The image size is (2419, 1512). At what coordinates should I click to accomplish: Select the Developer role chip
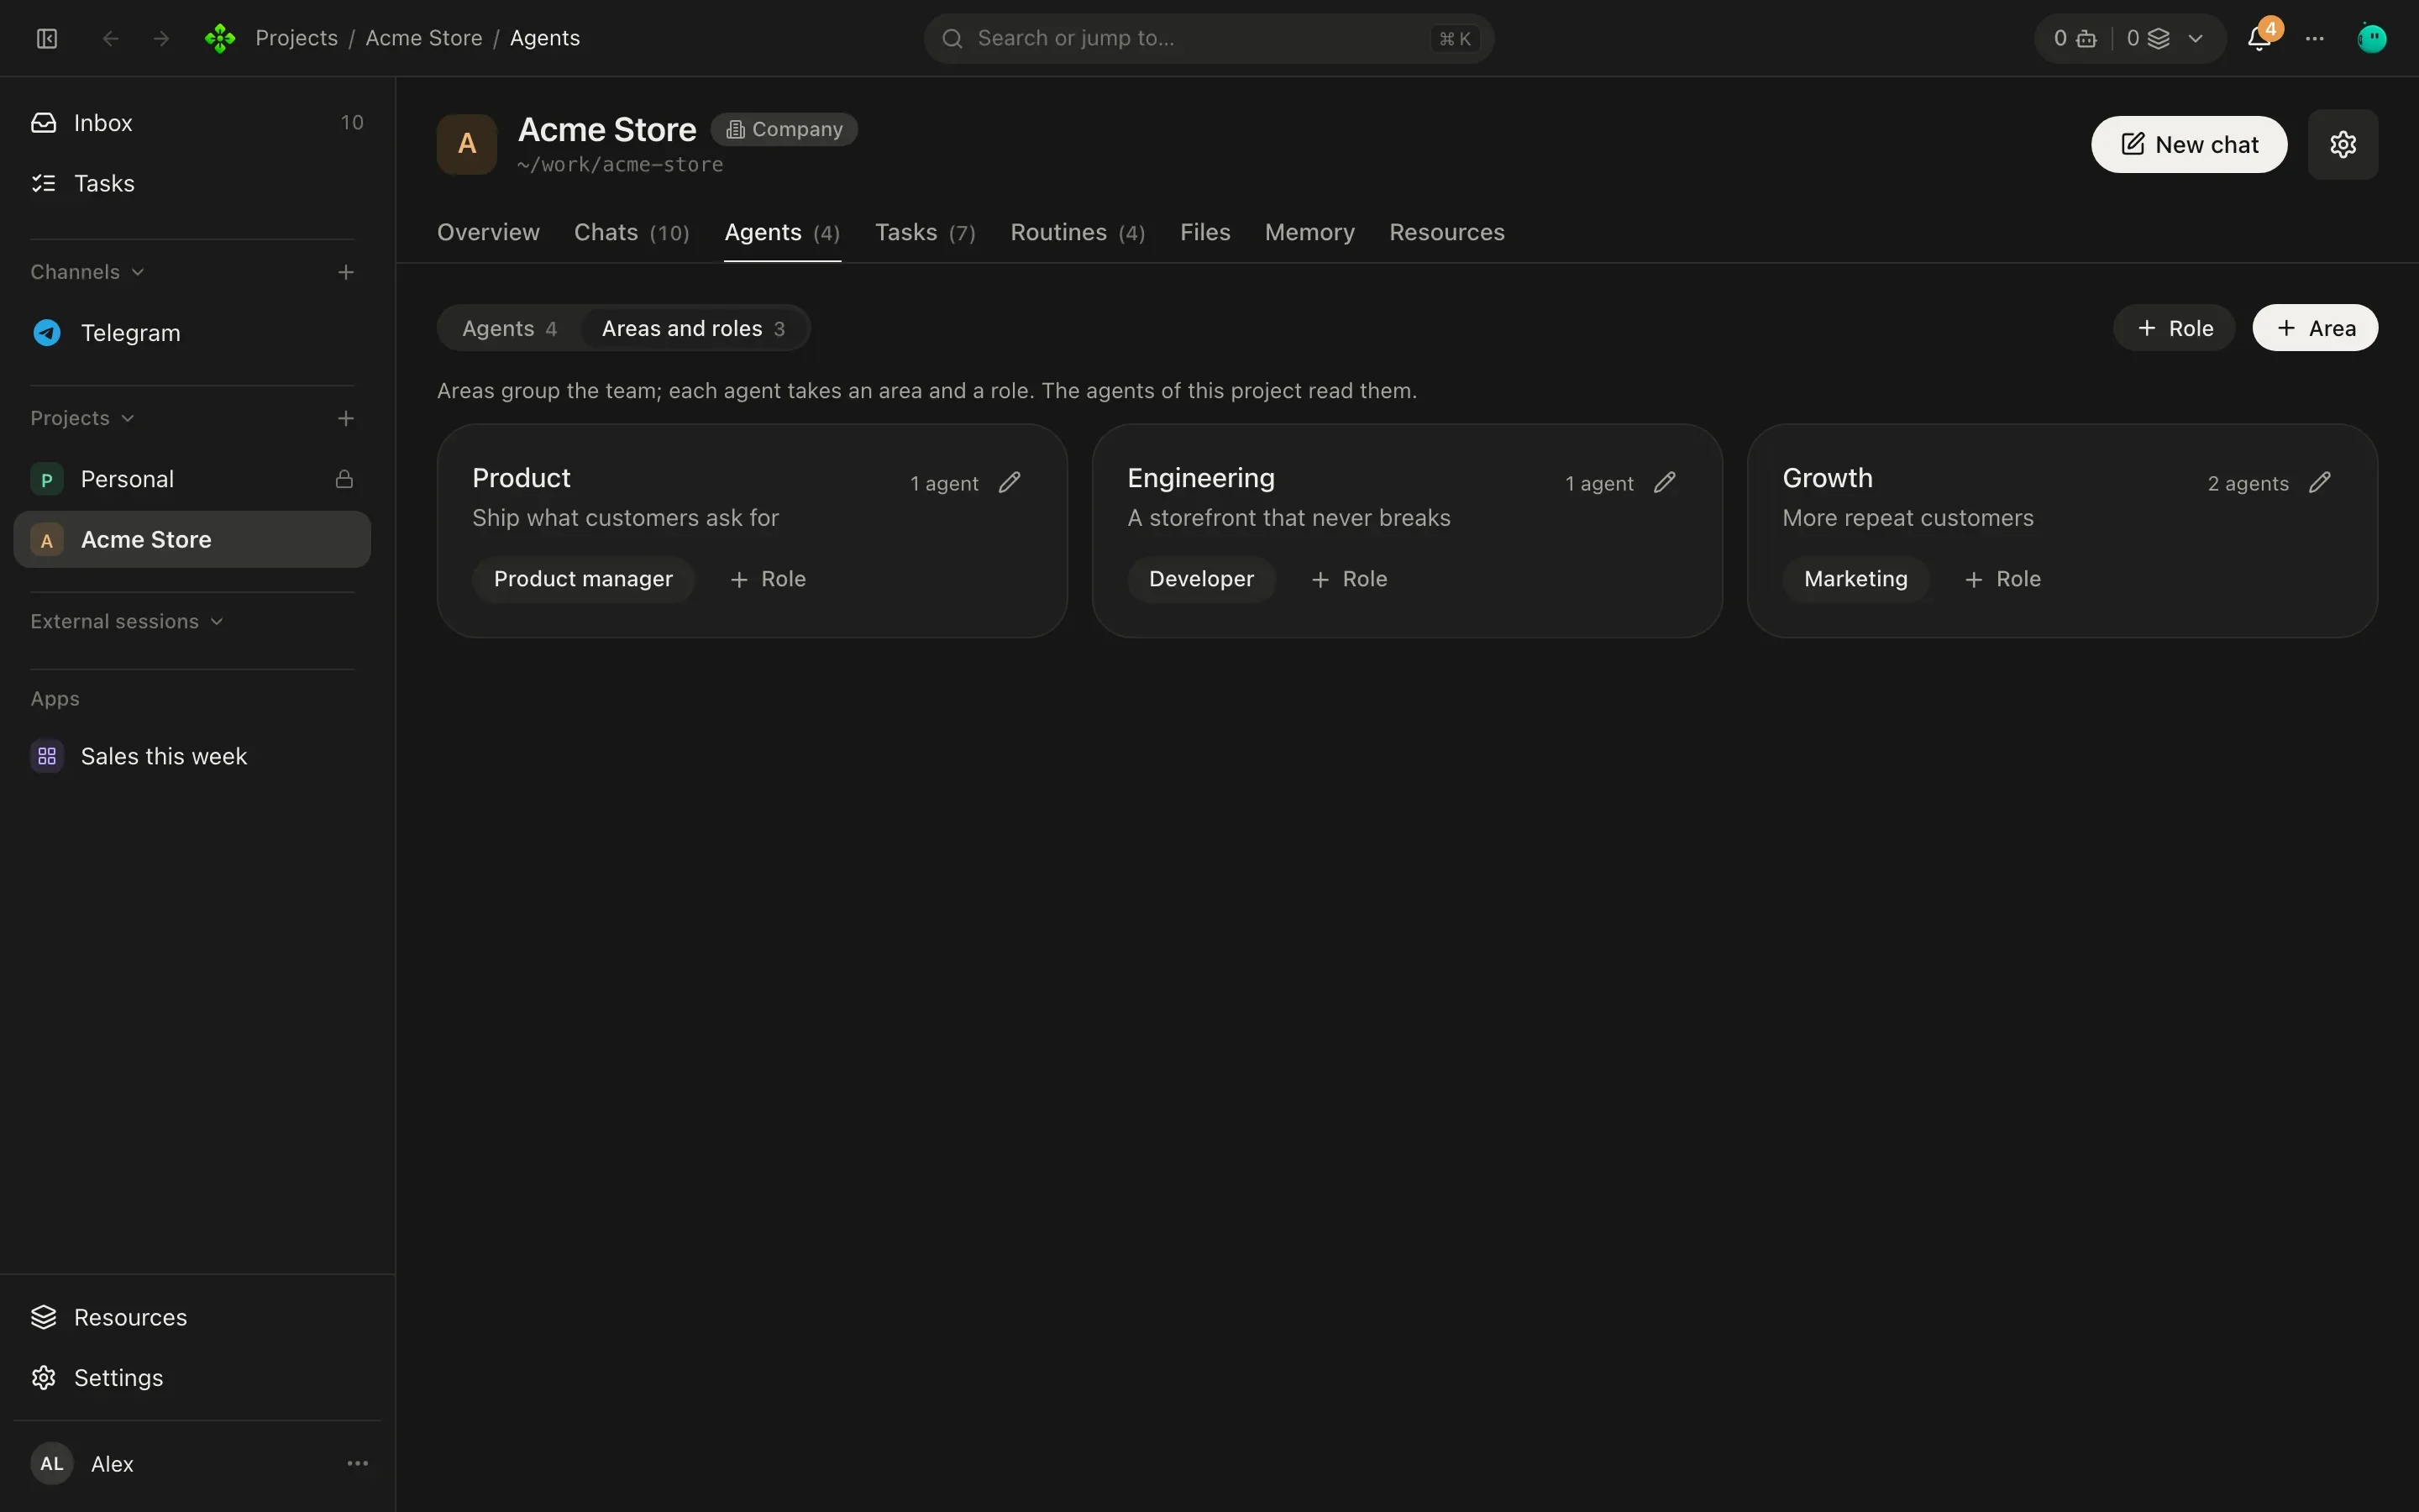[1200, 579]
